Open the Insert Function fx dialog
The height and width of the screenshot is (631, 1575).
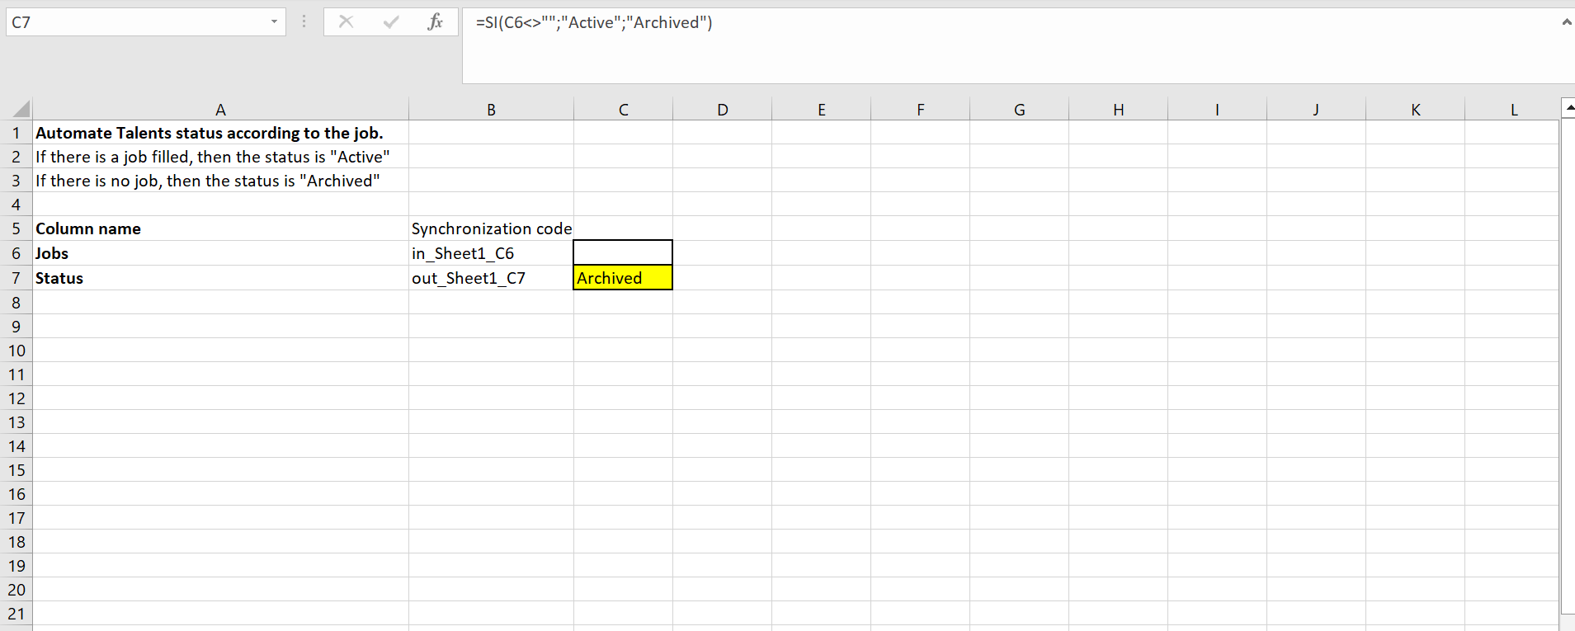[436, 22]
